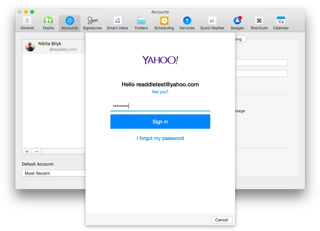
Task: Click the Default Account label
Action: pyautogui.click(x=38, y=164)
